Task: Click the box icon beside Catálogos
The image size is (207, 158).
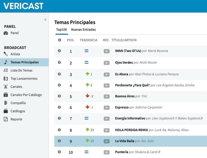Action: [6, 111]
